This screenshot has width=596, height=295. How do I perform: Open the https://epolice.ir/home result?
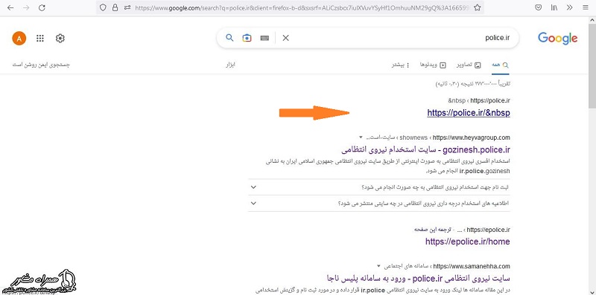[x=468, y=241]
